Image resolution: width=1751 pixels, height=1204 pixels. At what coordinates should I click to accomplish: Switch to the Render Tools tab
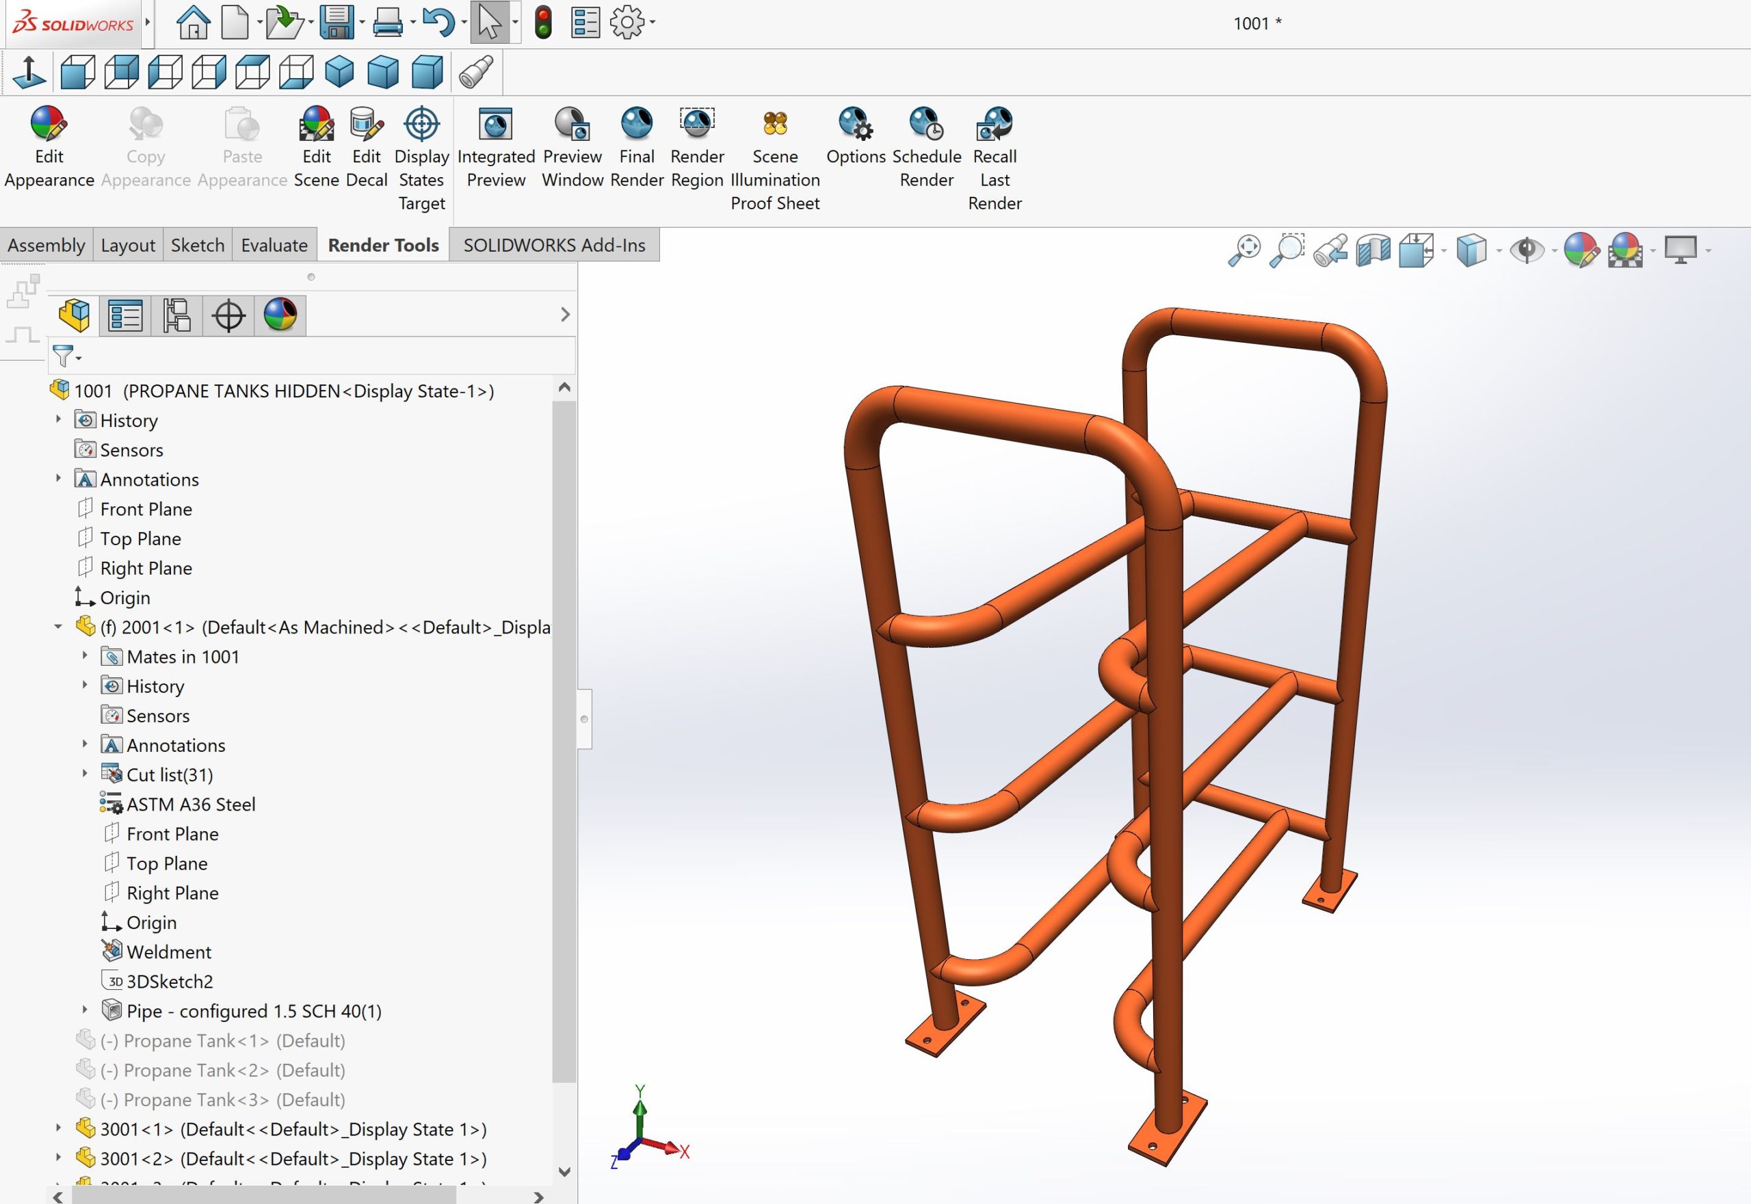383,244
